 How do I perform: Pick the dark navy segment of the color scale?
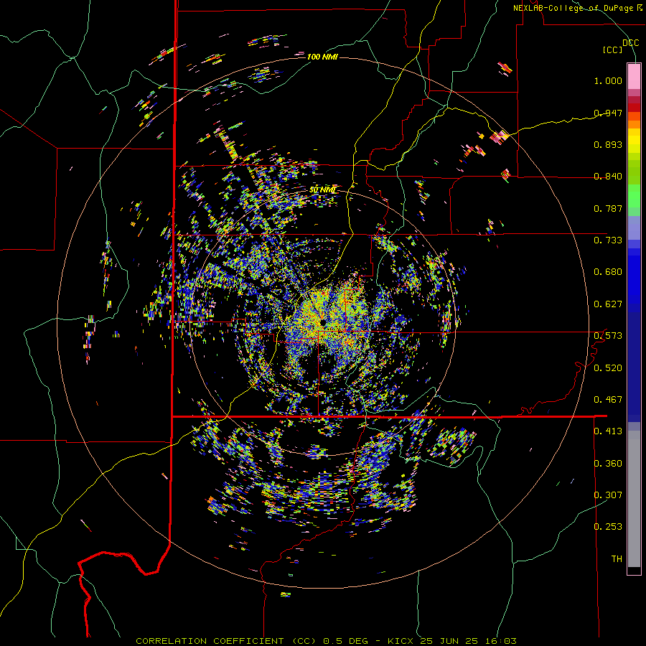click(x=634, y=362)
